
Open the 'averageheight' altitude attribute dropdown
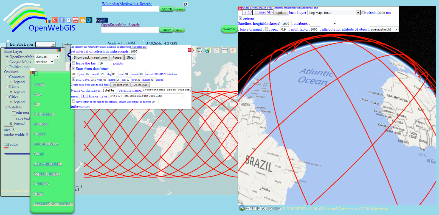tap(384, 29)
